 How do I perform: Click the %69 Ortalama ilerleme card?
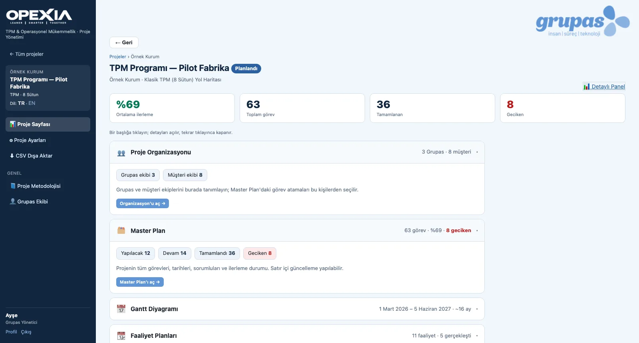click(x=172, y=108)
